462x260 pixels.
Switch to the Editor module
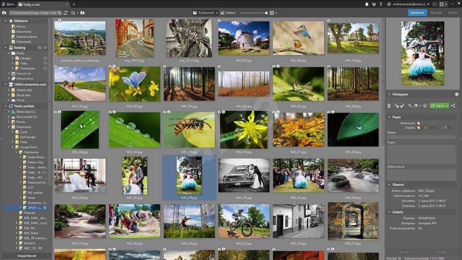tap(453, 12)
